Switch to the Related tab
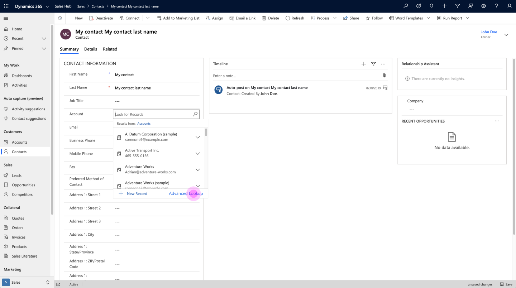This screenshot has width=516, height=288. point(110,49)
